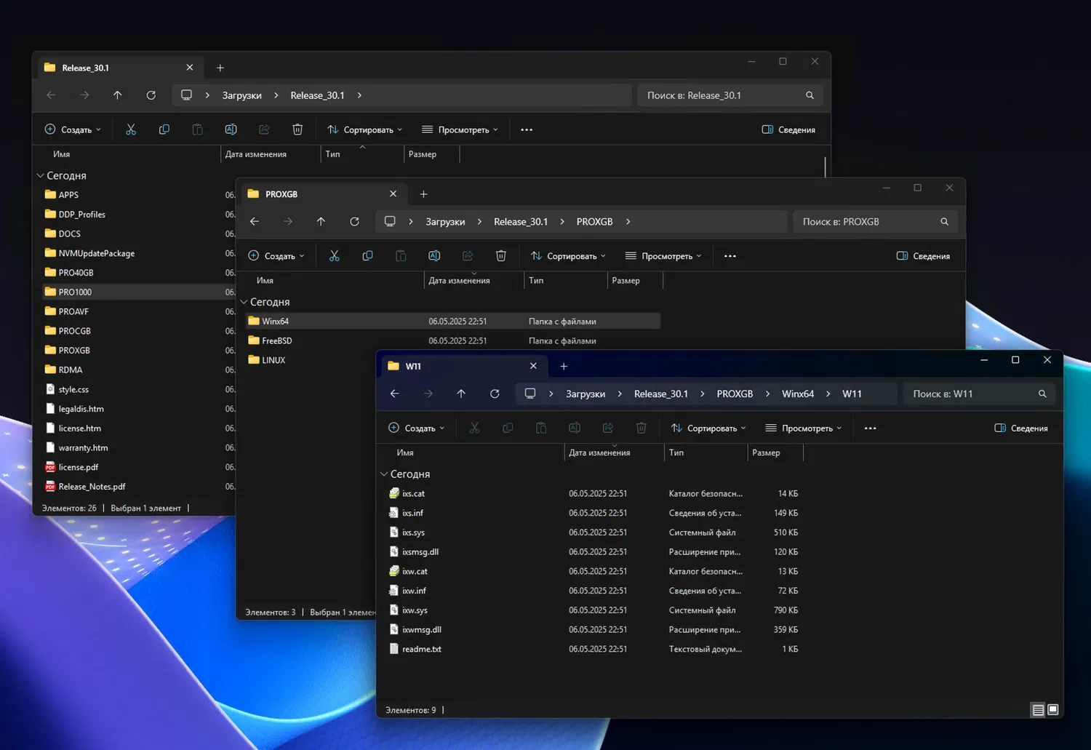Add a new tab in the PROXGB window
The image size is (1091, 750).
pos(423,194)
